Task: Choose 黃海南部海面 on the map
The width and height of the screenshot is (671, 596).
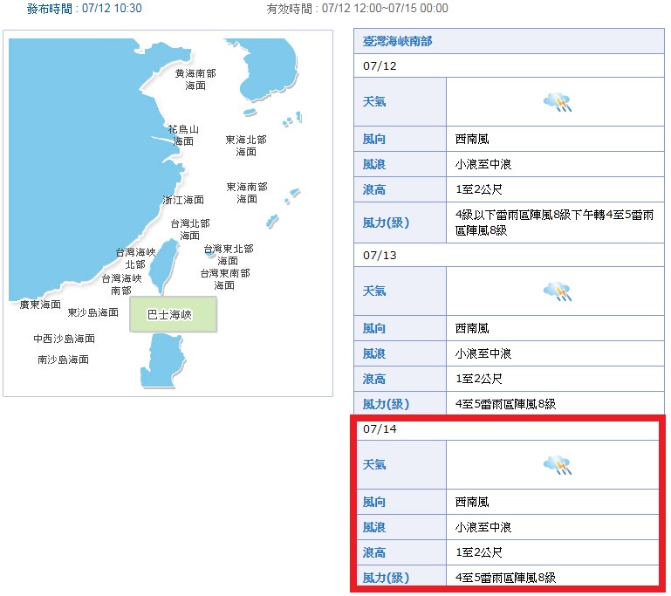Action: pos(195,79)
